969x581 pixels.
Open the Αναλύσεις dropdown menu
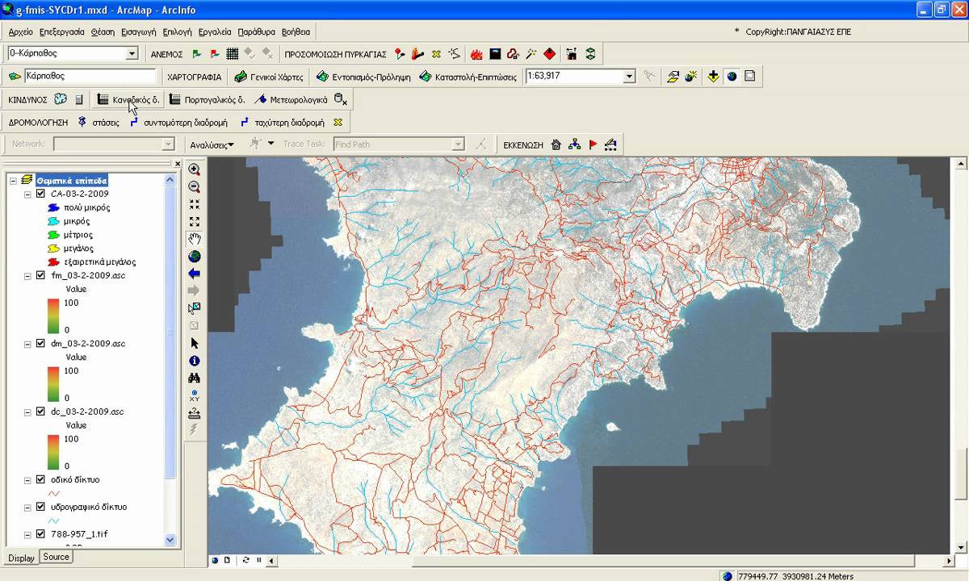pos(212,145)
